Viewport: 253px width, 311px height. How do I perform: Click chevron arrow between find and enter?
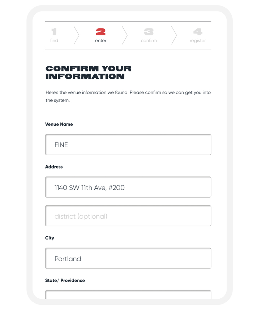pos(77,35)
